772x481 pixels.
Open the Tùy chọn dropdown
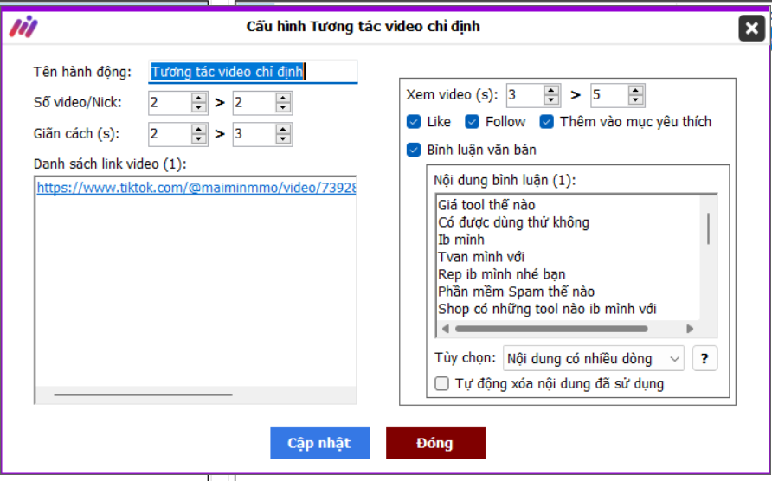[593, 358]
